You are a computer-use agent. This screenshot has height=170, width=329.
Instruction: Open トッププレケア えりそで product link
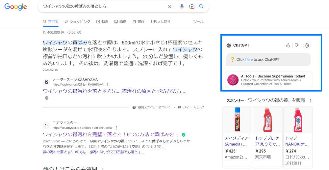click(267, 141)
